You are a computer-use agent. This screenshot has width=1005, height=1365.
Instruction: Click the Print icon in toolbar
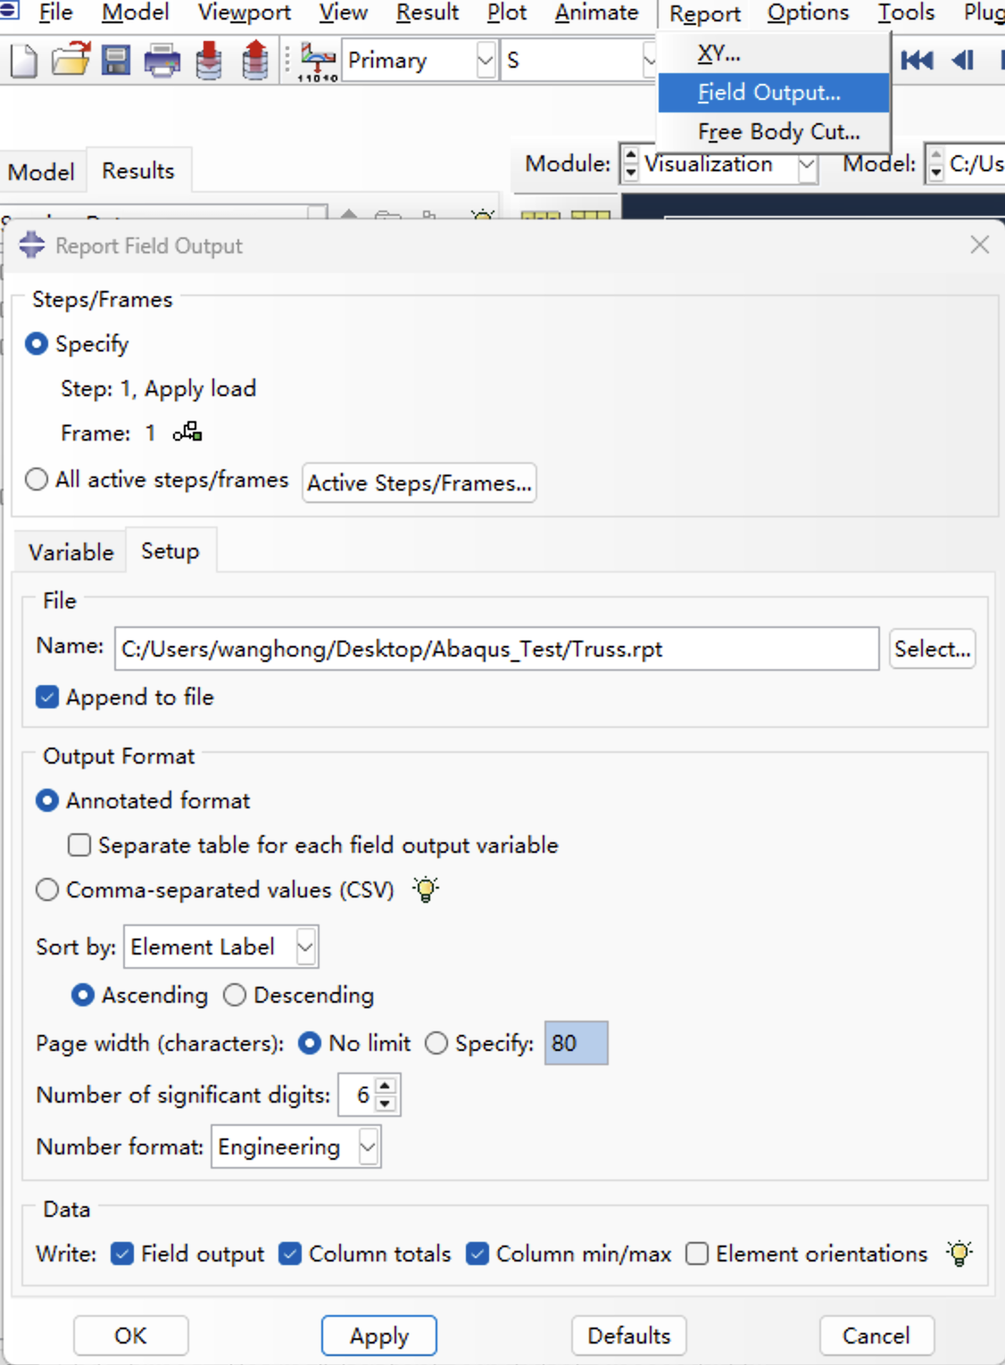pyautogui.click(x=162, y=62)
